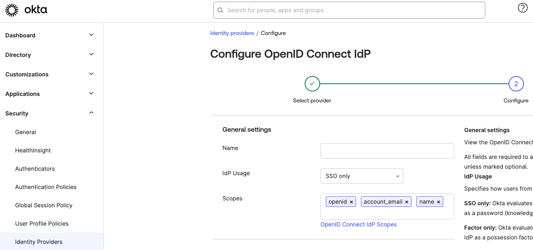
Task: Click the Name field label
Action: point(230,148)
